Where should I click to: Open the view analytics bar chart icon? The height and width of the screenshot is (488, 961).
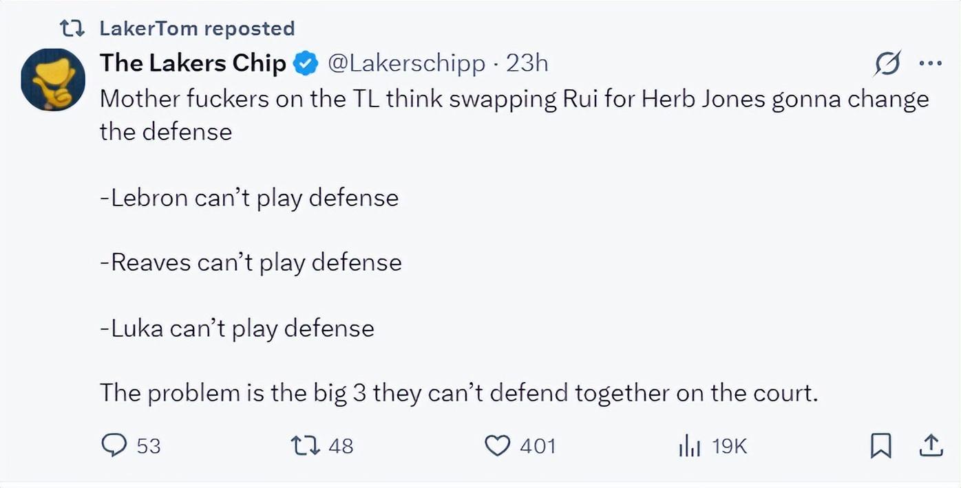(x=689, y=447)
